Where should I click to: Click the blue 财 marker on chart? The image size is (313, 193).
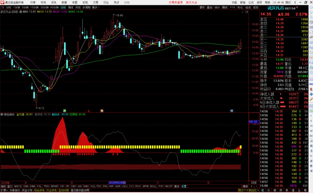[x=232, y=111]
